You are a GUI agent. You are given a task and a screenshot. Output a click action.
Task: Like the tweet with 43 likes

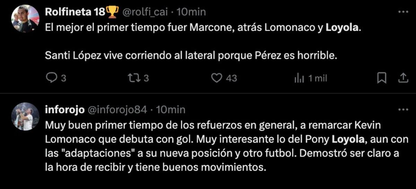pos(217,79)
